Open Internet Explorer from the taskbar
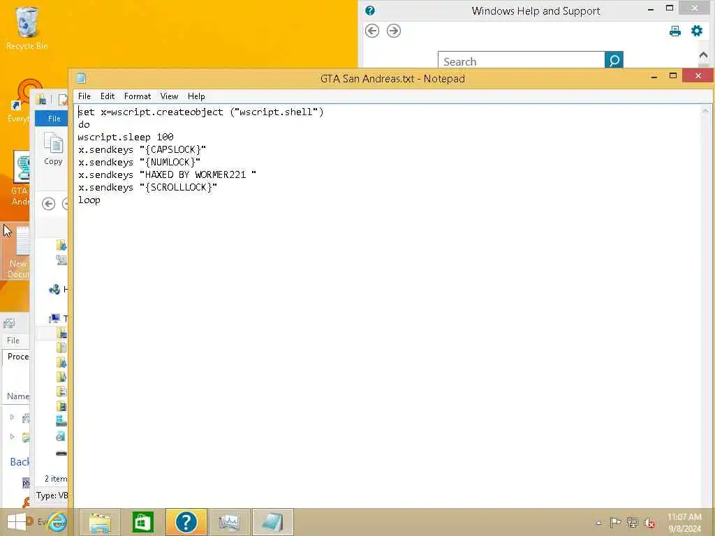The width and height of the screenshot is (715, 536). tap(57, 522)
